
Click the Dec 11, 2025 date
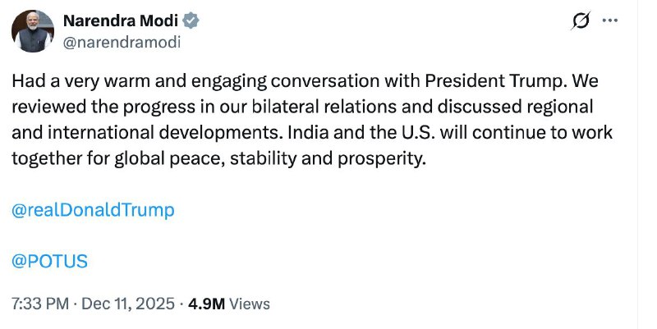tap(127, 304)
